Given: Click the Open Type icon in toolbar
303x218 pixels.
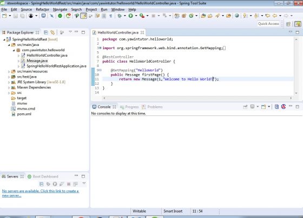Looking at the screenshot, I should point(203,16).
